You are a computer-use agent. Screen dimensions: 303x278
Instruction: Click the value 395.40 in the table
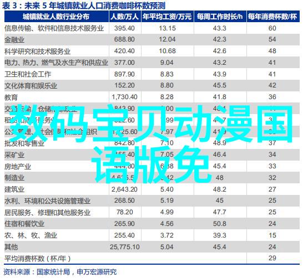click(x=124, y=28)
